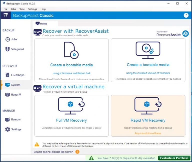
Task: Choose the Rapid VM Recovery tile
Action: [148, 116]
